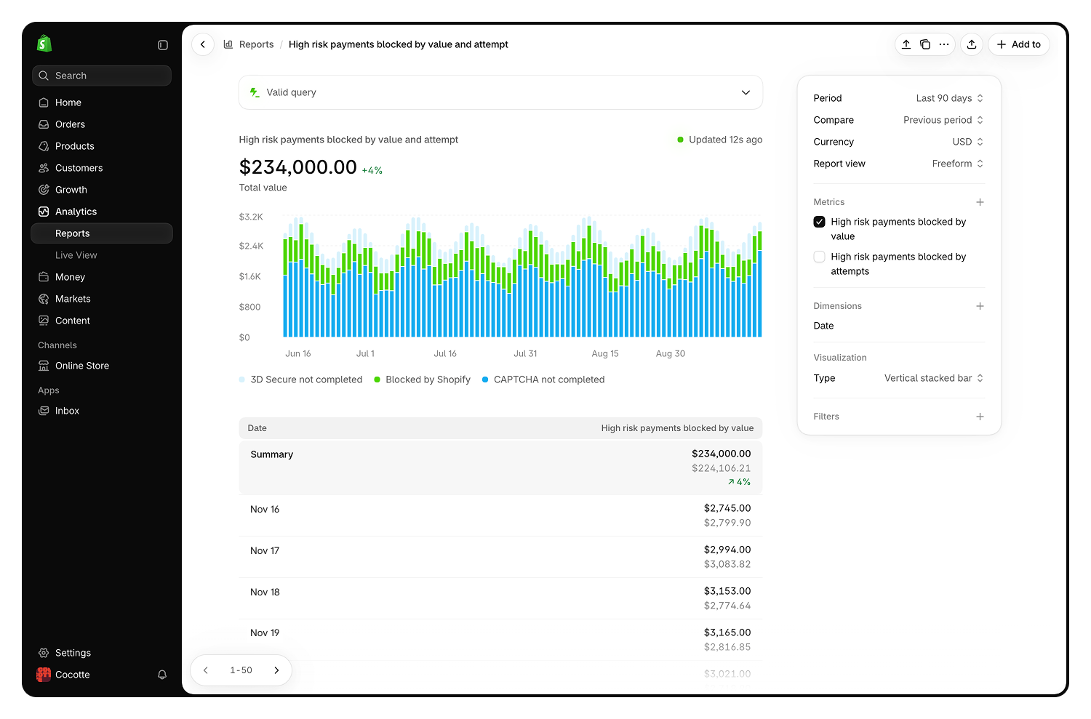
Task: Sort by the Date column header
Action: point(257,428)
